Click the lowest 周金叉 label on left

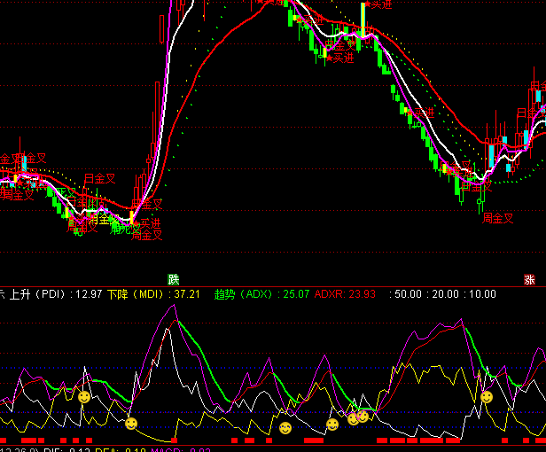147,236
